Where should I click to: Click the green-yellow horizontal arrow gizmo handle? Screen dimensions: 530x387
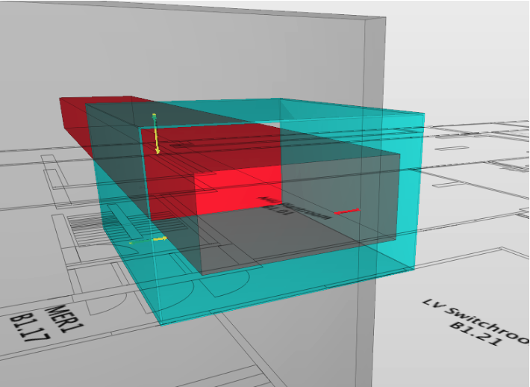(149, 240)
